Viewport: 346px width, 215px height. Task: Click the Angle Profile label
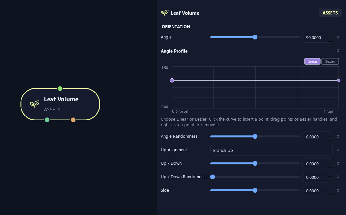[174, 51]
